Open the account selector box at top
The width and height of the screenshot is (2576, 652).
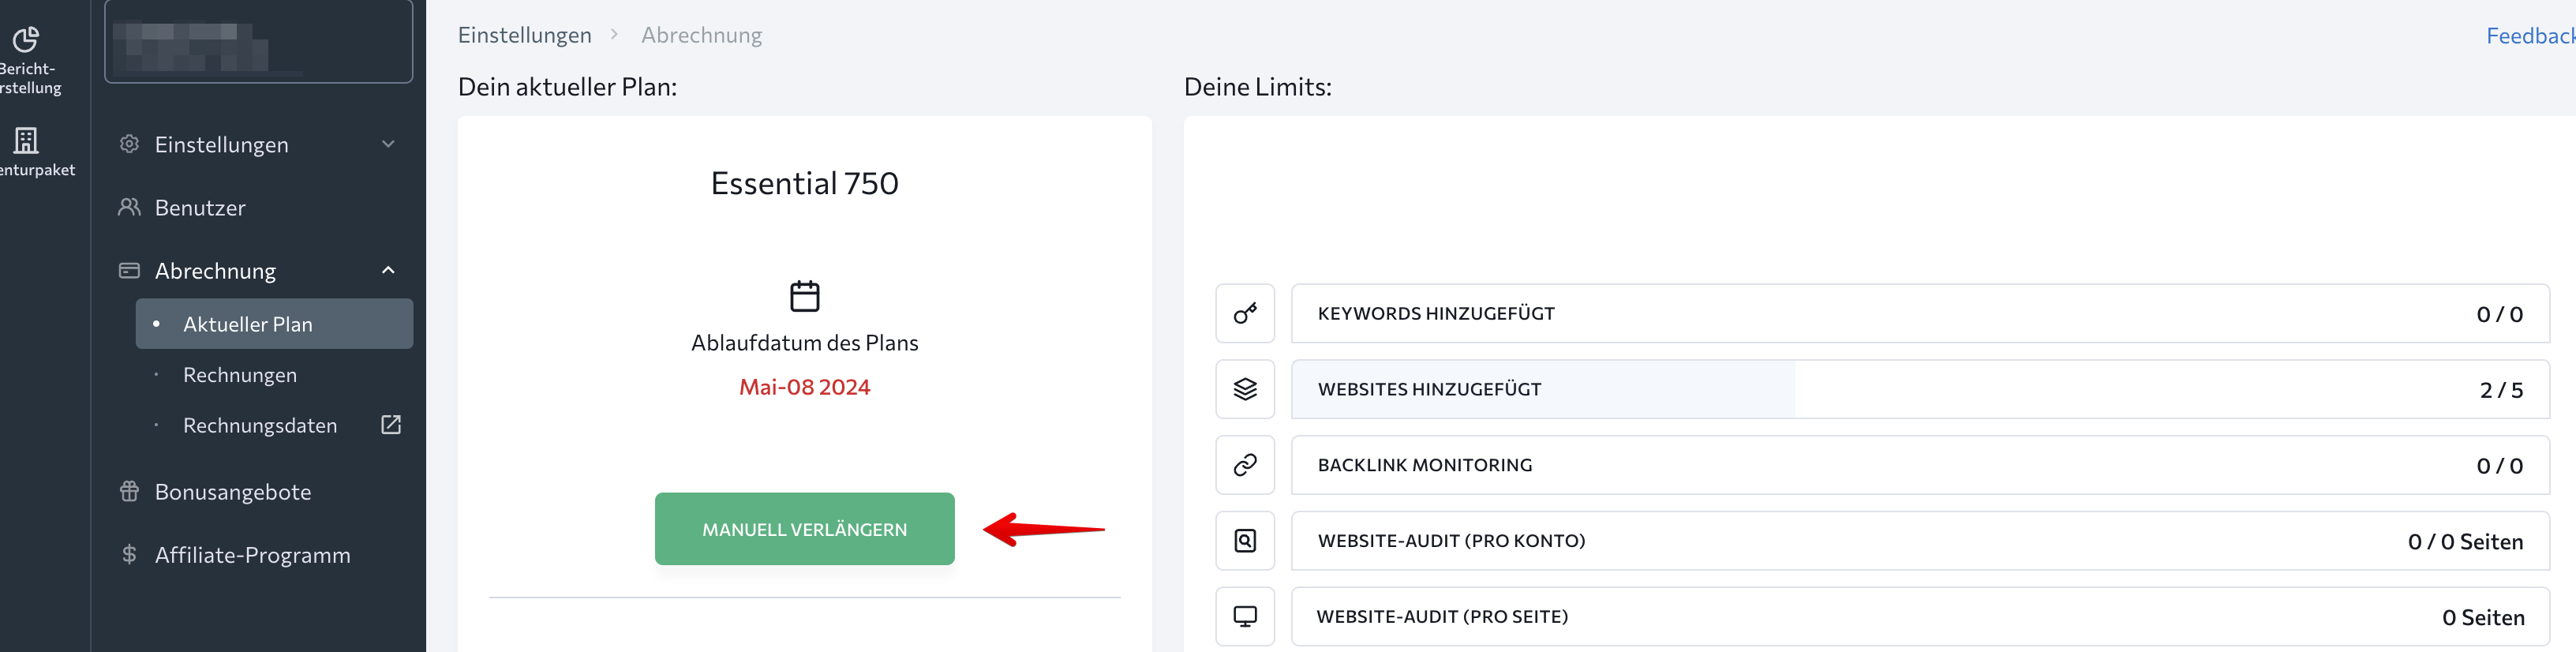[258, 42]
